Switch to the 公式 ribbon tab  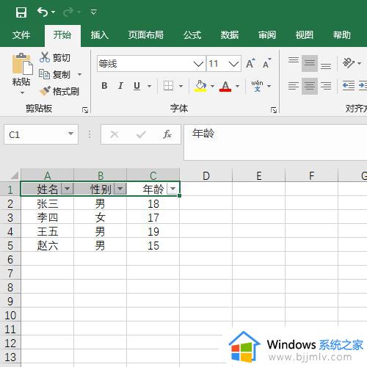click(192, 34)
